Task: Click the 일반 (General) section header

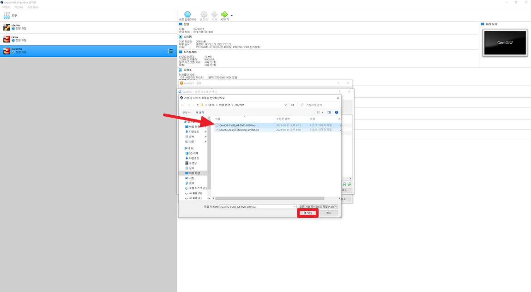Action: [186, 24]
